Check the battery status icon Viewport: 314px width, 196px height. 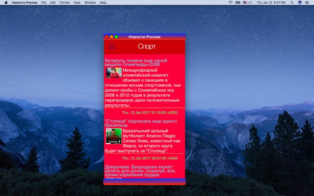238,3
